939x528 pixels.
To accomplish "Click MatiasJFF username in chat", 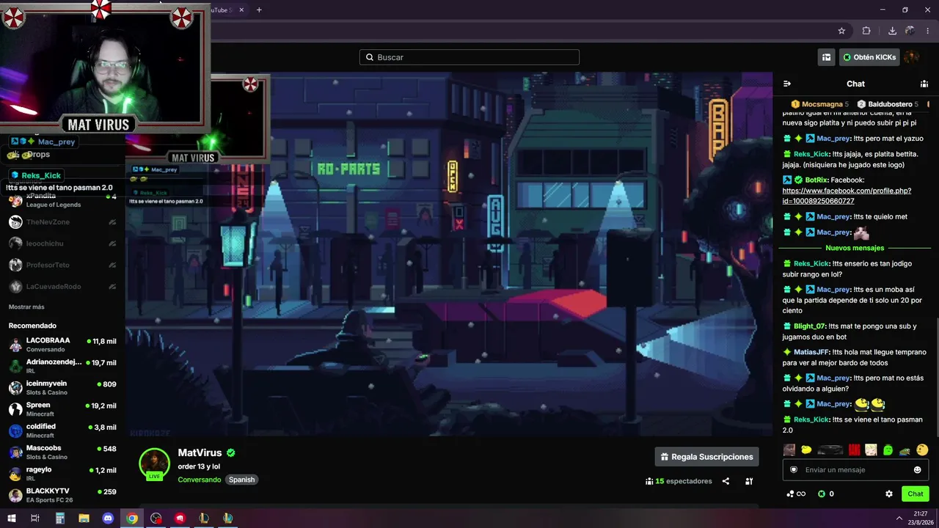I will point(811,352).
